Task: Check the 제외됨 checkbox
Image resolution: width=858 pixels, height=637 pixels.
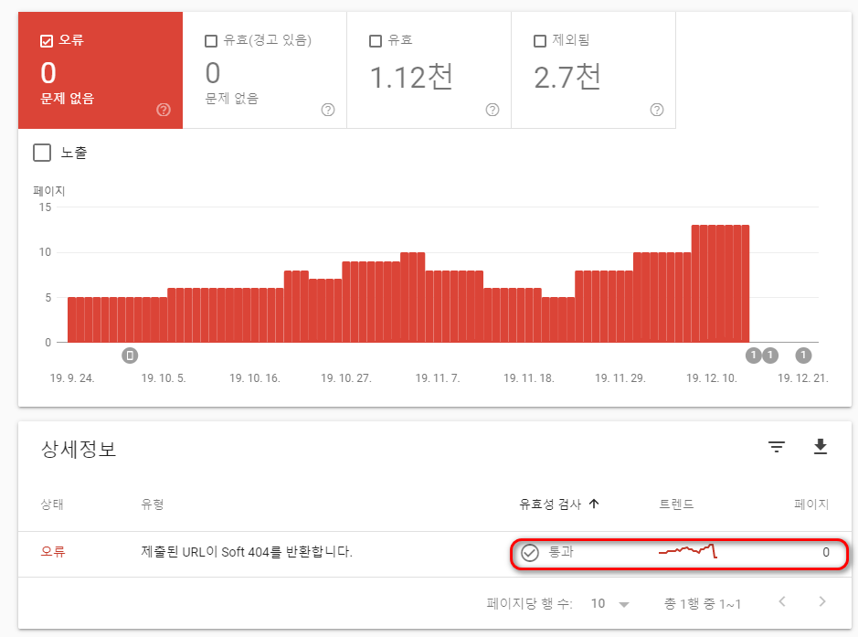Action: pyautogui.click(x=539, y=41)
